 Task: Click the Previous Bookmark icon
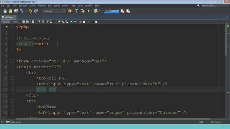click(x=59, y=22)
